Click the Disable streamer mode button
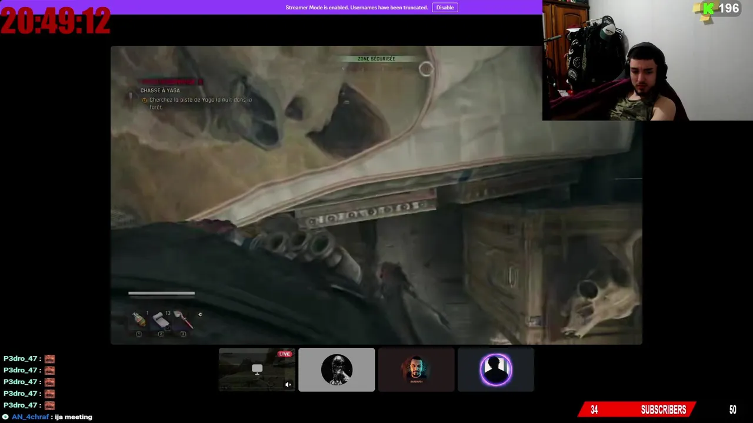753x423 pixels. coord(445,8)
